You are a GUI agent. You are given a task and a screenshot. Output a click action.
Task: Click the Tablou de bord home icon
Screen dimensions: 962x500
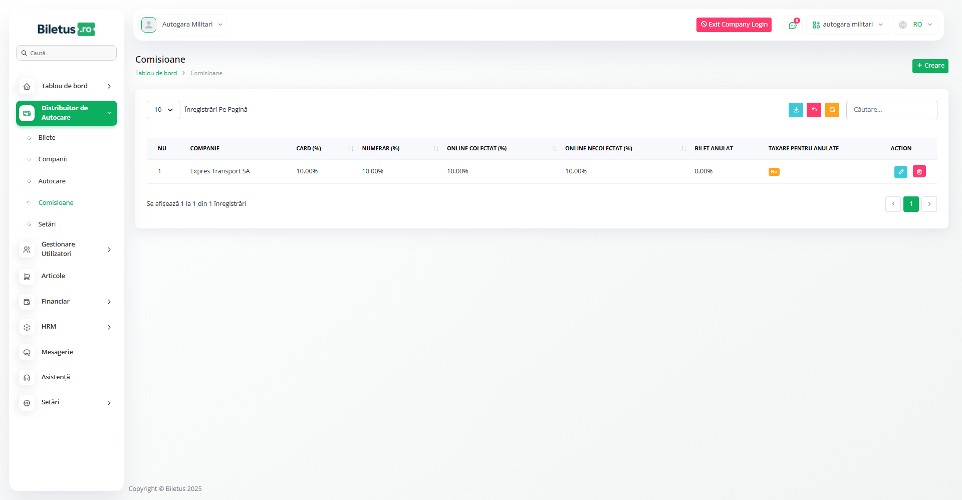[x=27, y=86]
